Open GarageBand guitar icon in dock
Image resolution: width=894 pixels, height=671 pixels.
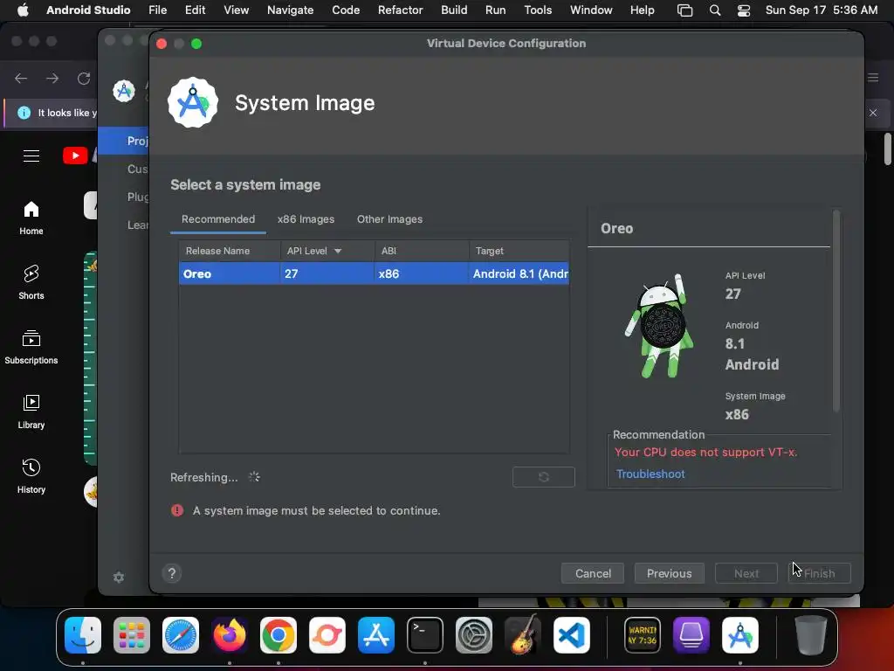point(523,634)
